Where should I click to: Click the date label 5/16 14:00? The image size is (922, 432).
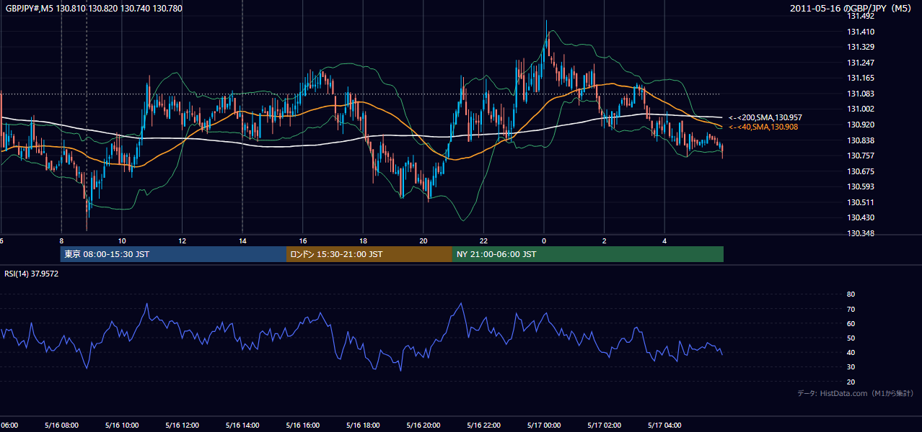pos(242,426)
